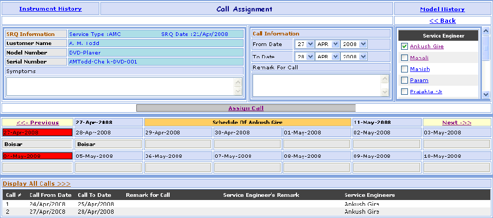
Task: Open the To Date year dropdown
Action: click(354, 56)
